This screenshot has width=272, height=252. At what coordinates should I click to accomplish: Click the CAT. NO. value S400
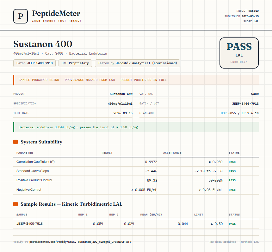point(255,94)
